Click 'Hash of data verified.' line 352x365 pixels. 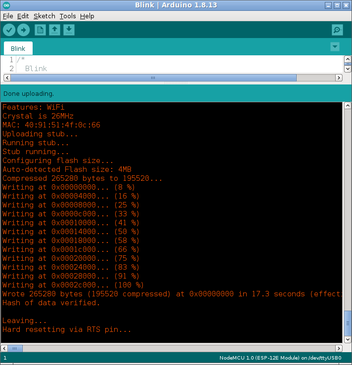pyautogui.click(x=51, y=303)
